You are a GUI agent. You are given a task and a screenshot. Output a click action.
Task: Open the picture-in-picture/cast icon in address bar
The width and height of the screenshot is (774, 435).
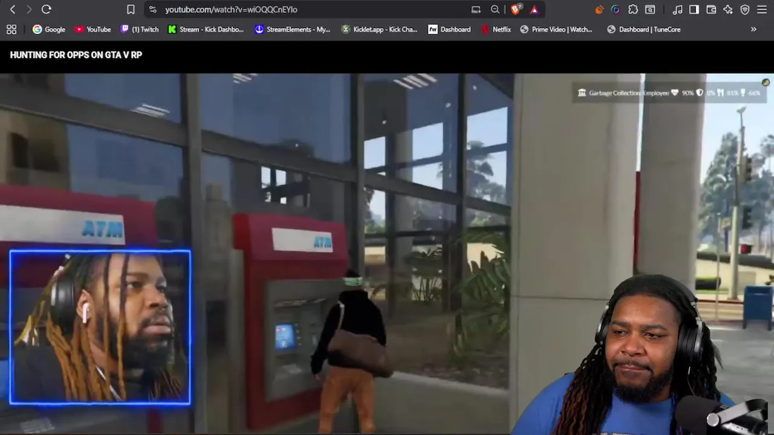476,9
